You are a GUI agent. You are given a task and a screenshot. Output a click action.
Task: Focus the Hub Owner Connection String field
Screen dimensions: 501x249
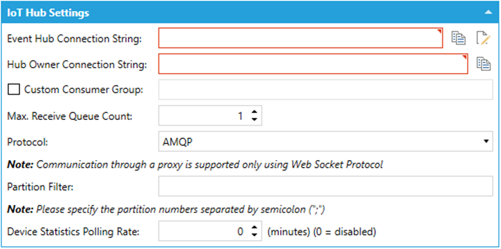click(x=313, y=63)
